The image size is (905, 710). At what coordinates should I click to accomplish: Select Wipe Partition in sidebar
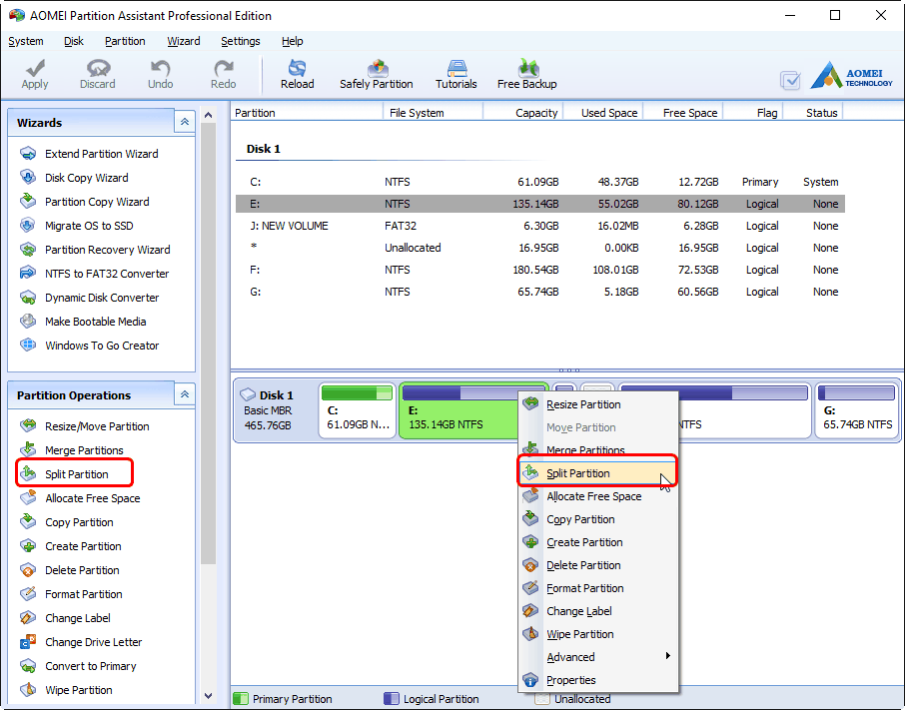[66, 690]
